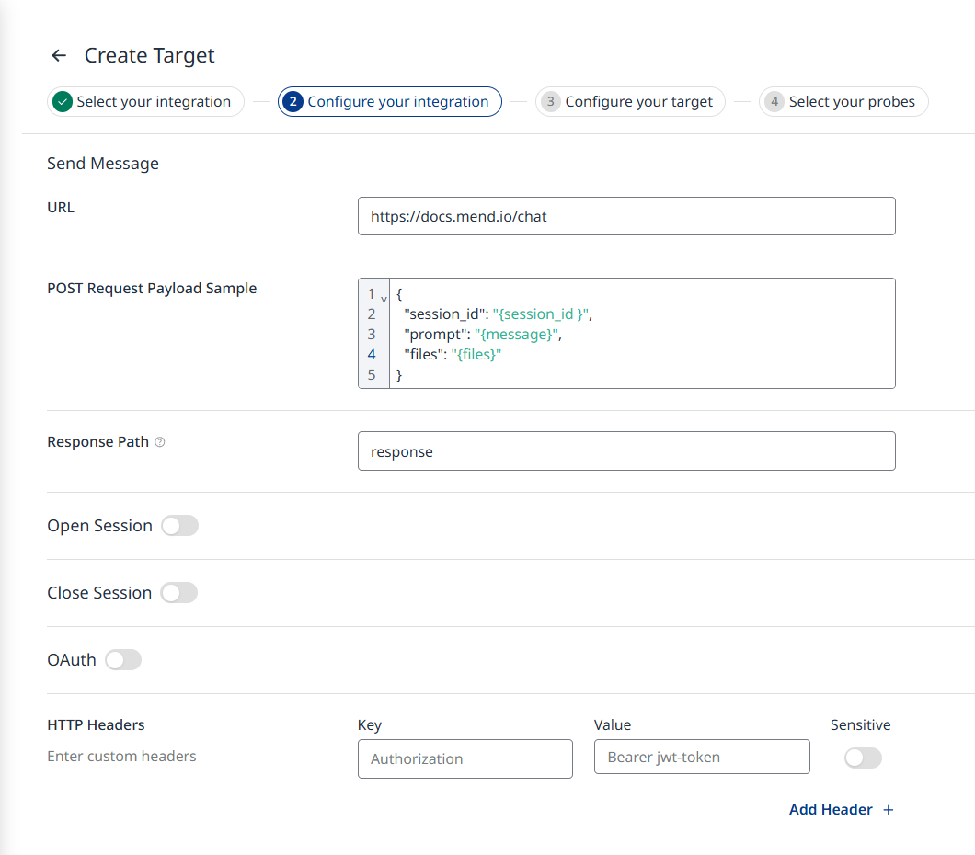Click the step 4 number badge

coord(774,102)
